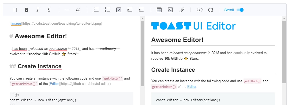Open the Editor link in preview
Screen dimensions: 288x105
pyautogui.click(x=192, y=87)
